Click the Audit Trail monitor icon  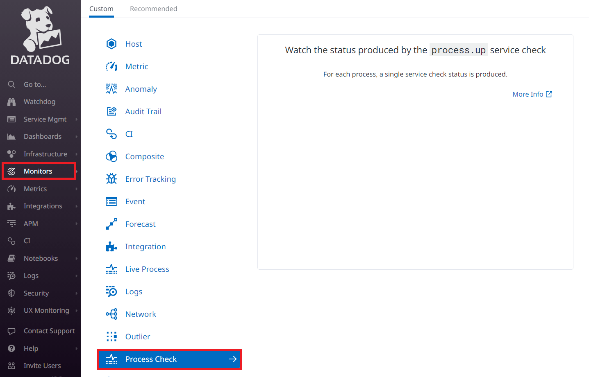pos(111,111)
